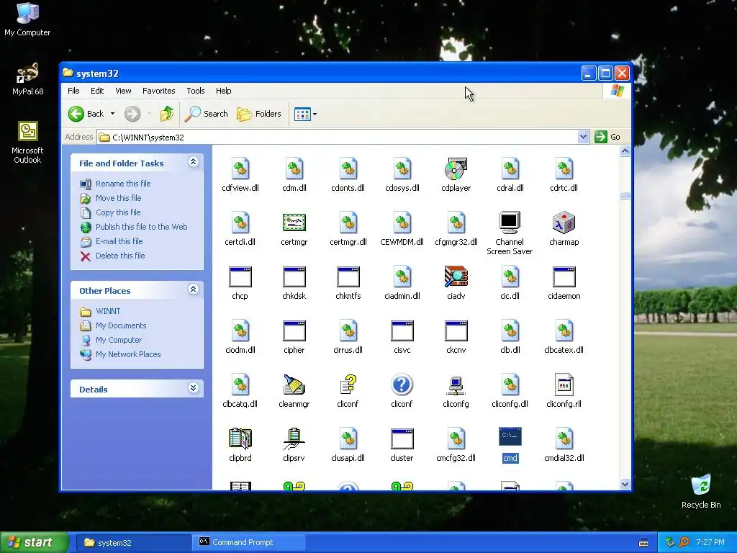Image resolution: width=737 pixels, height=553 pixels.
Task: Click the Start button
Action: tap(33, 542)
